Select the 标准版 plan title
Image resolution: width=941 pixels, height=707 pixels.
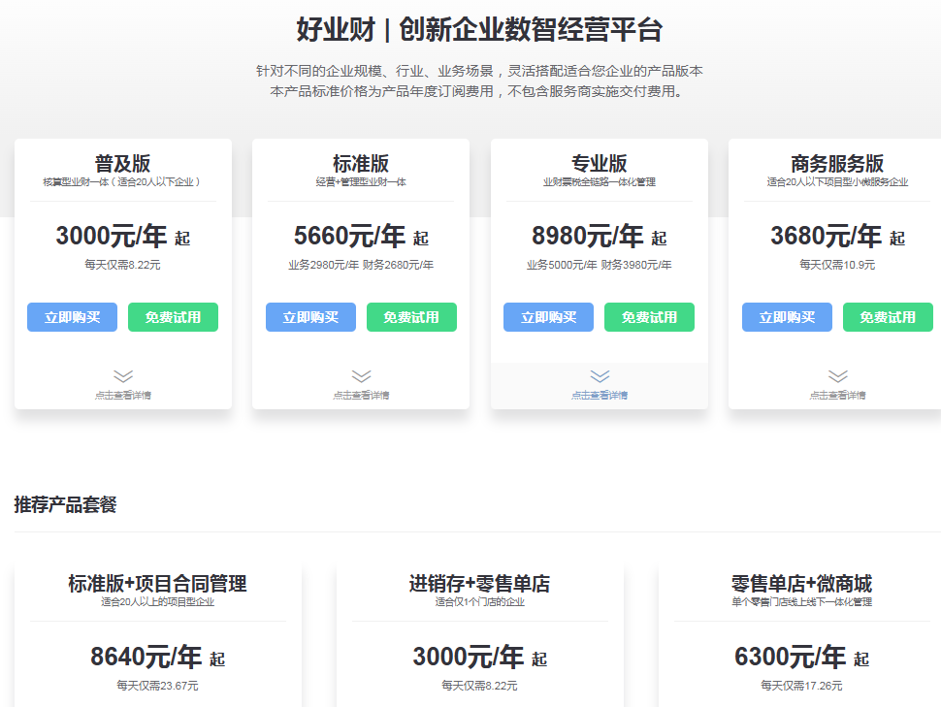pos(361,163)
